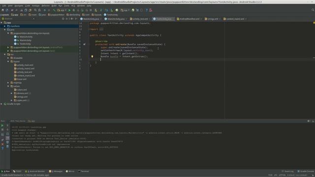This screenshot has height=177, width=315.
Task: Open the Gradle Console button
Action: coord(306,172)
